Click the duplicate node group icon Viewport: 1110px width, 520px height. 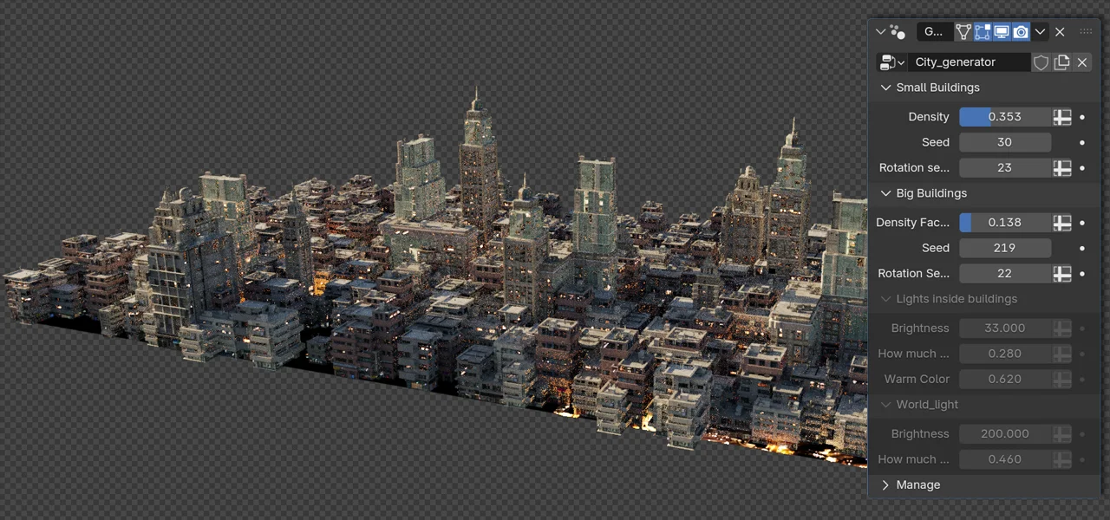point(1061,62)
